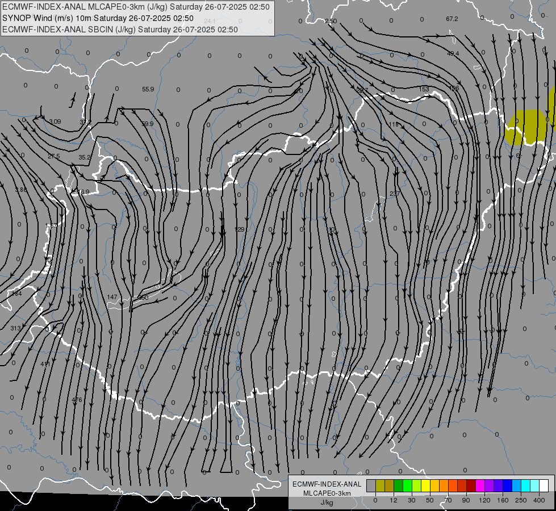
Task: Click the legend tick label 160
Action: [x=503, y=500]
